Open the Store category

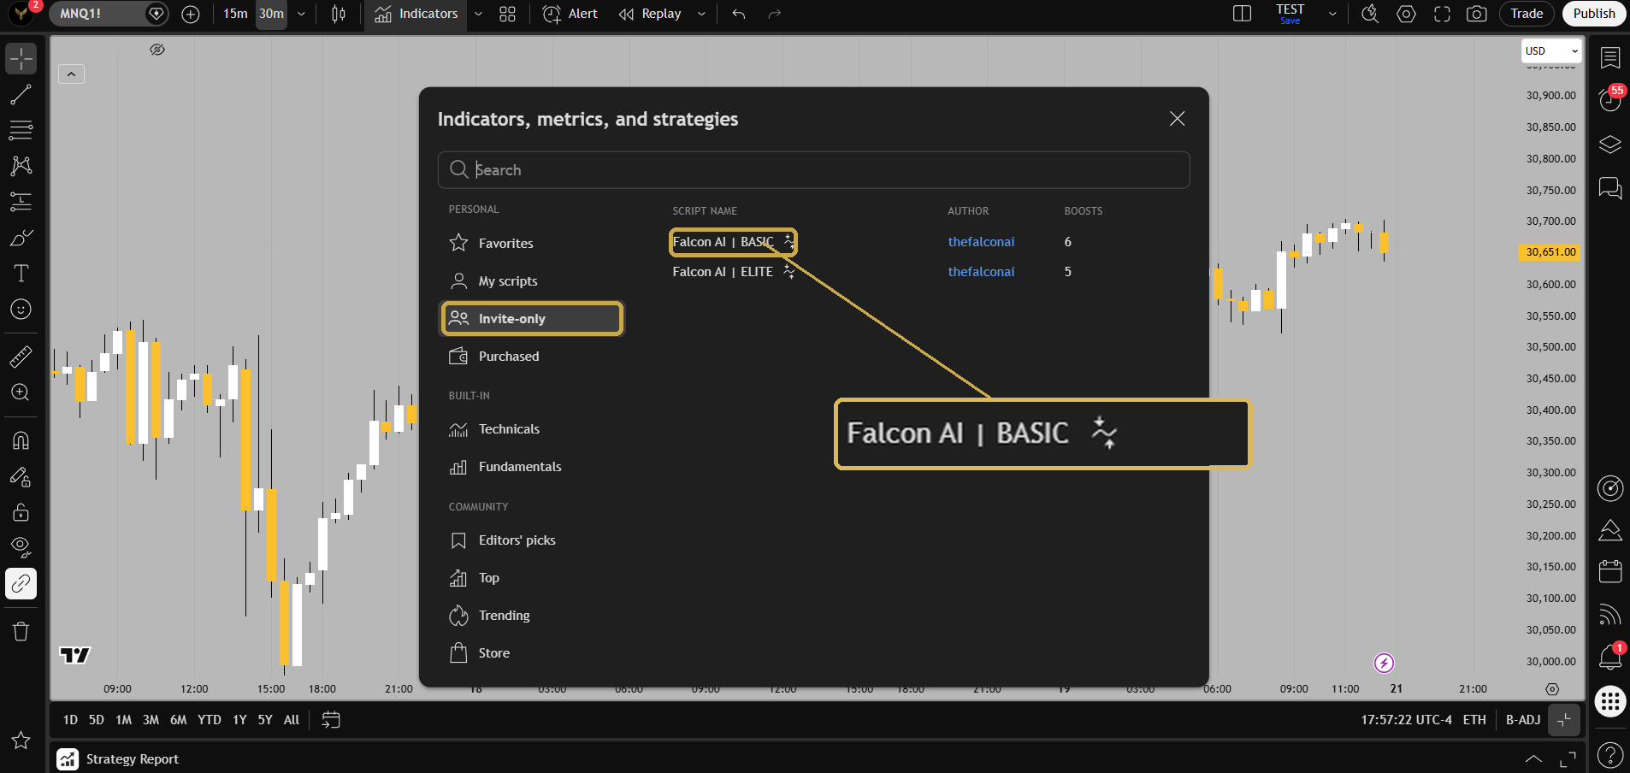531,652
